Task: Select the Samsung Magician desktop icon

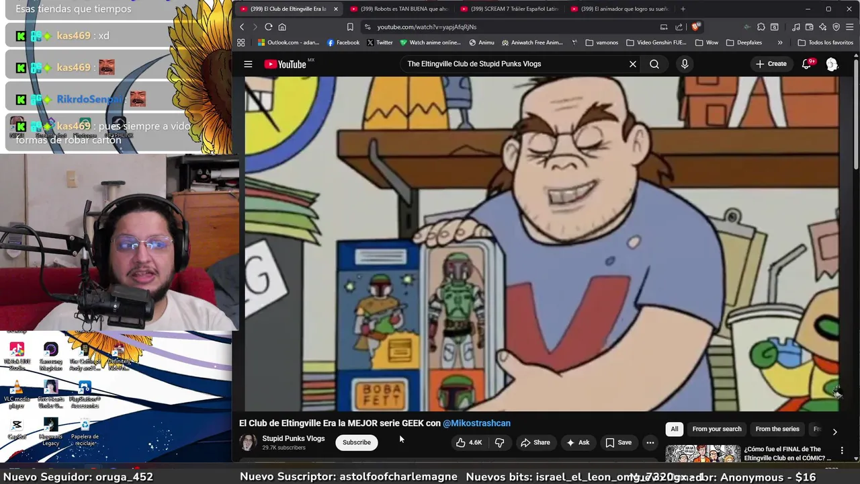Action: 51,357
